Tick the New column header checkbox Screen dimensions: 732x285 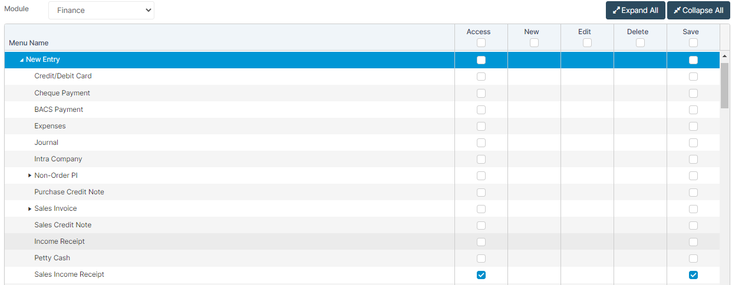534,42
